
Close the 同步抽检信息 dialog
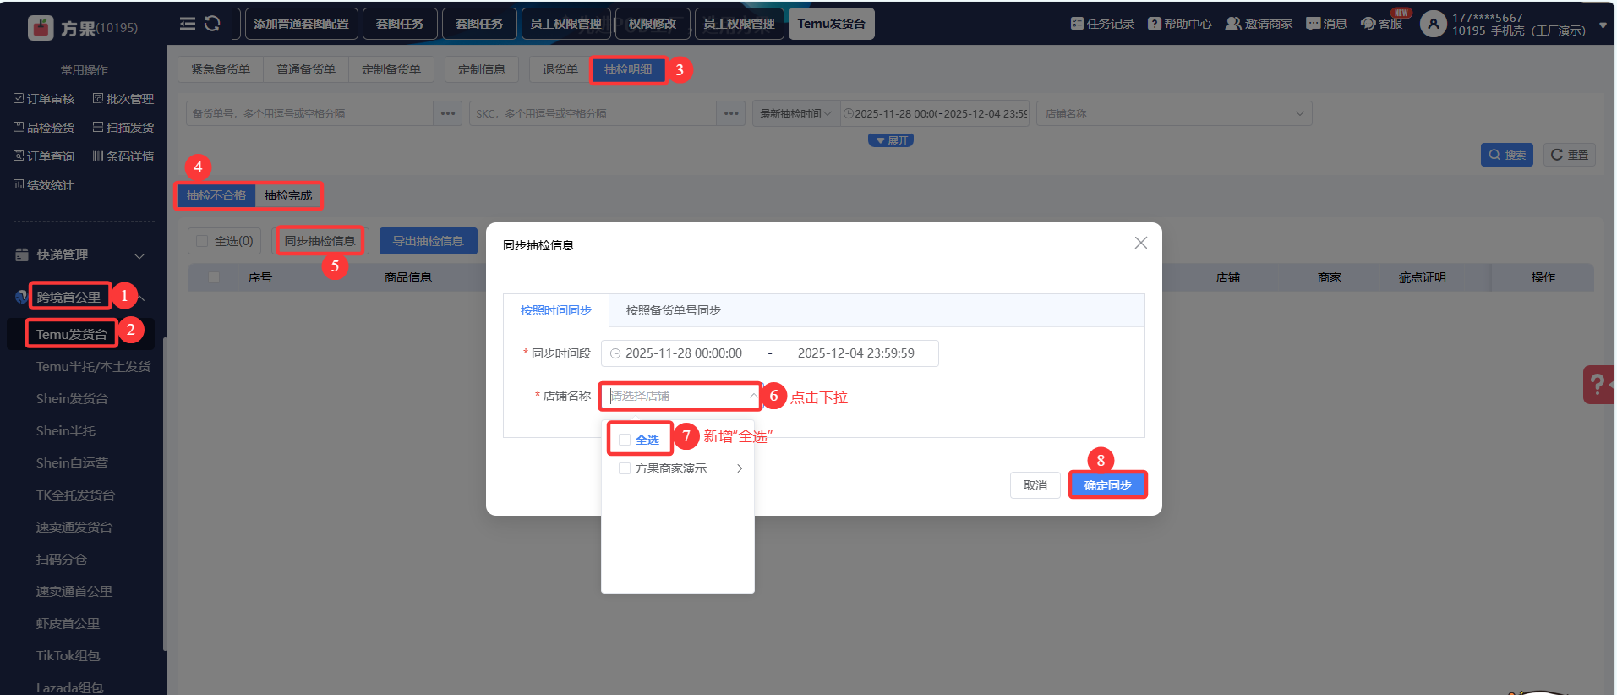(x=1140, y=243)
